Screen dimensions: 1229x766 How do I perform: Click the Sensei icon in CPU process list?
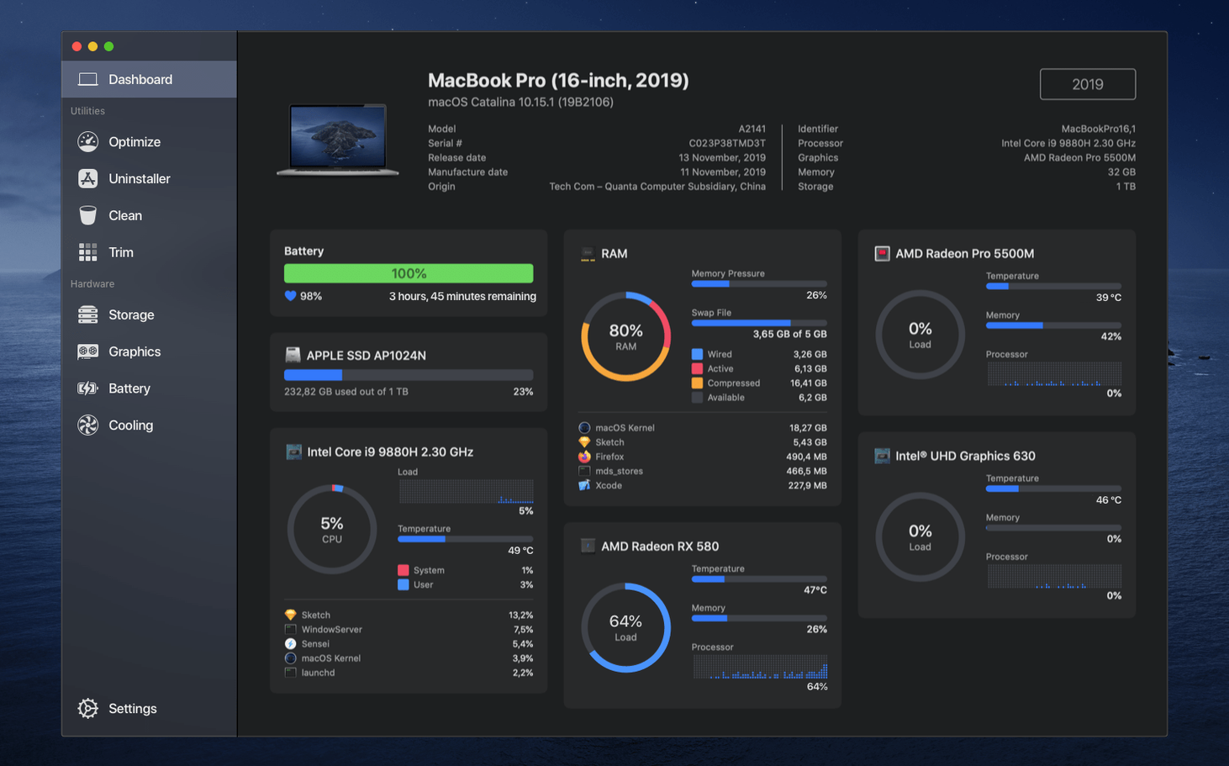point(290,644)
